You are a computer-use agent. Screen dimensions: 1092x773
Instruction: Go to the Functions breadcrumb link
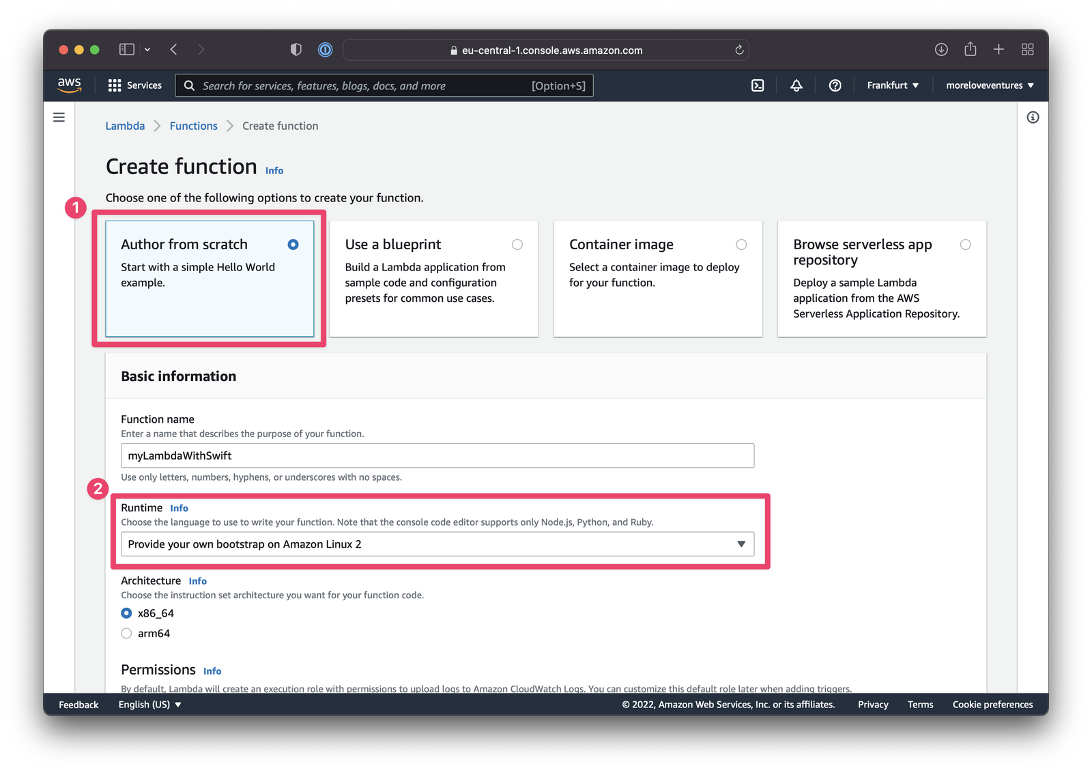(193, 126)
